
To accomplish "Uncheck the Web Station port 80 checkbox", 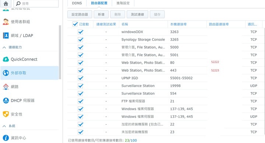I will (81, 63).
